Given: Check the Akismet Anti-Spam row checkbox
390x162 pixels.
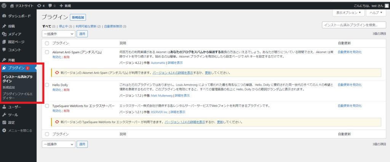Looking at the screenshot, I should click(47, 52).
